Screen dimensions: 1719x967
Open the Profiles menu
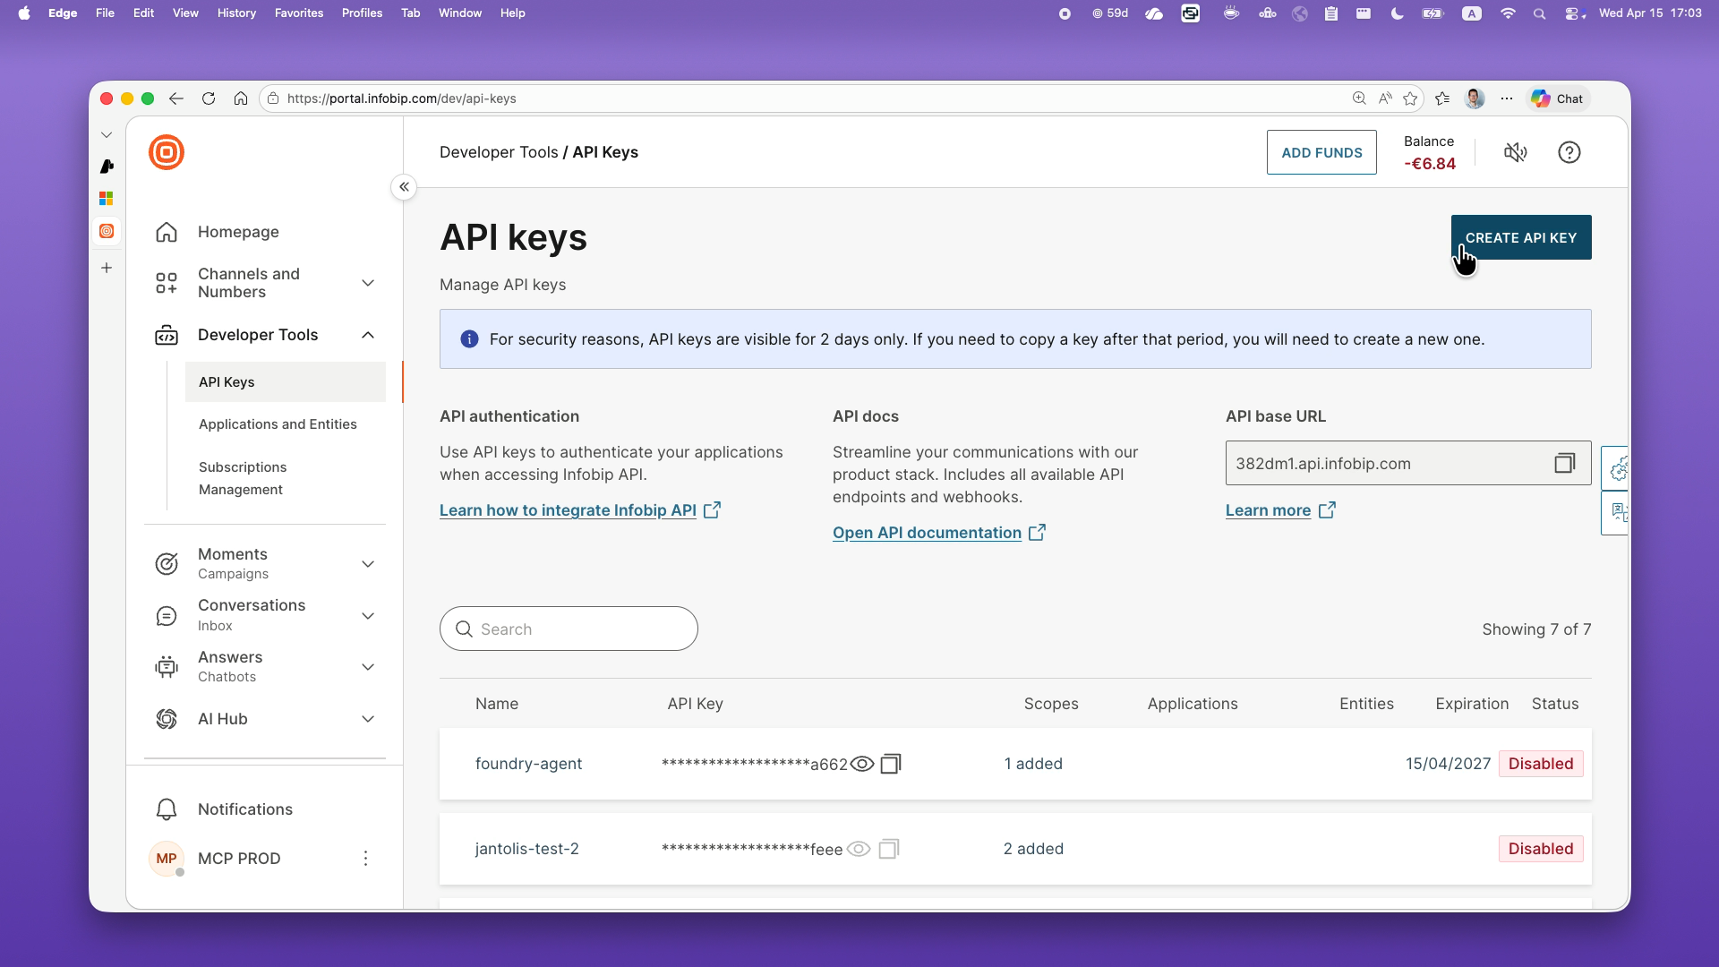(x=361, y=13)
